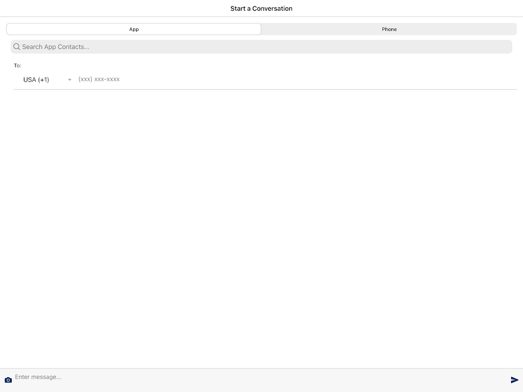Click the Enter message text field
Viewport: 523px width, 392px height.
click(x=260, y=377)
